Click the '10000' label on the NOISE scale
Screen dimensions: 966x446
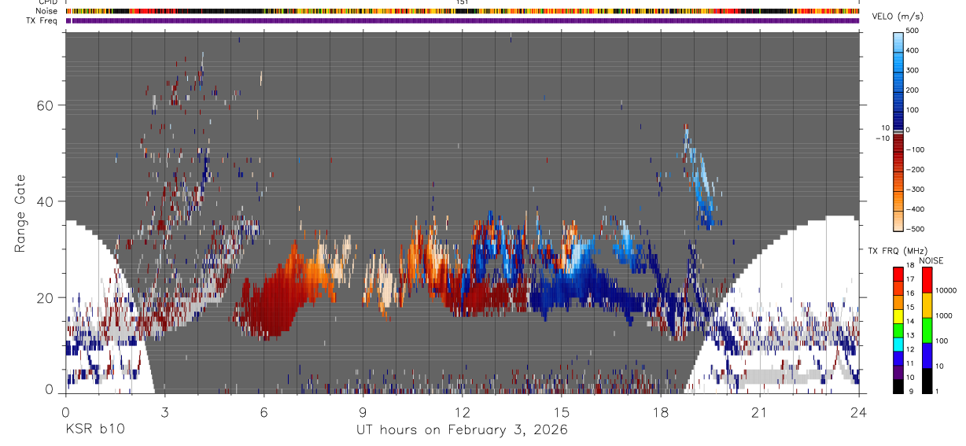[946, 290]
